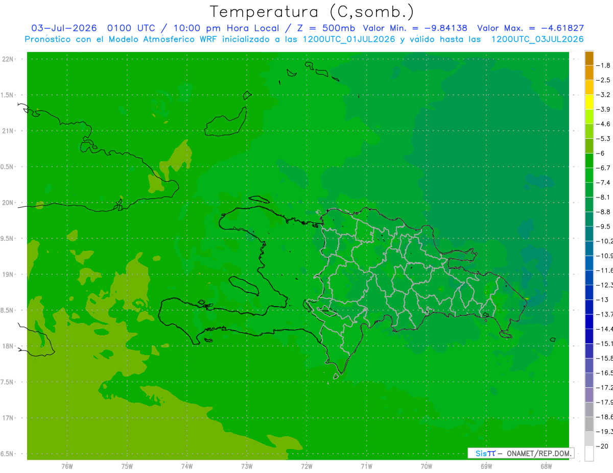Click the "74W" longitude label
613x473 pixels.
[187, 466]
